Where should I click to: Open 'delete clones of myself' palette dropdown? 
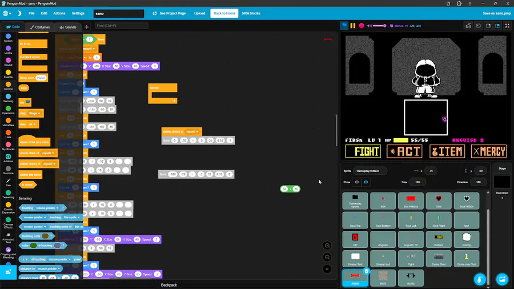pos(49,164)
